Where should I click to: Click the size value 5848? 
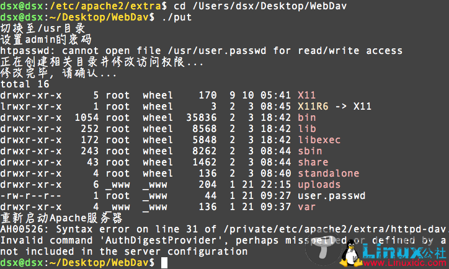(204, 139)
